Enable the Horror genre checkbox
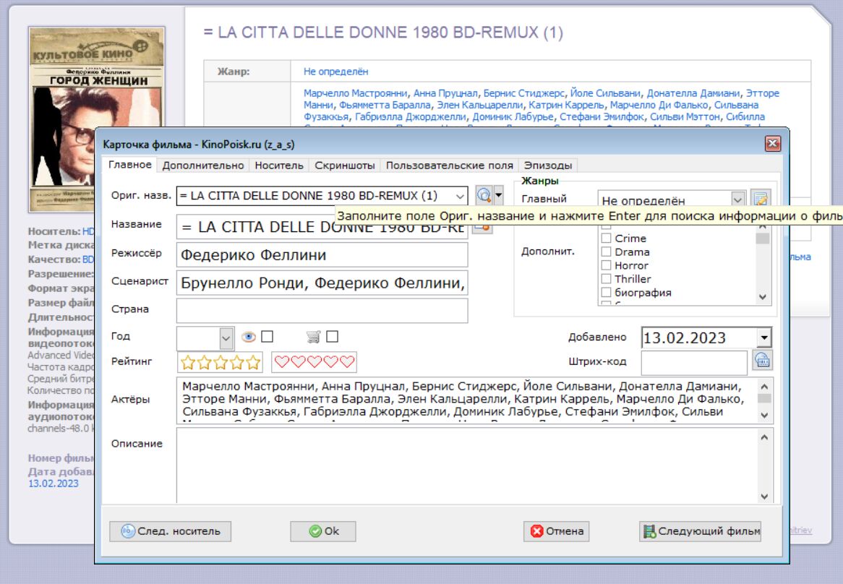The width and height of the screenshot is (843, 584). (607, 265)
